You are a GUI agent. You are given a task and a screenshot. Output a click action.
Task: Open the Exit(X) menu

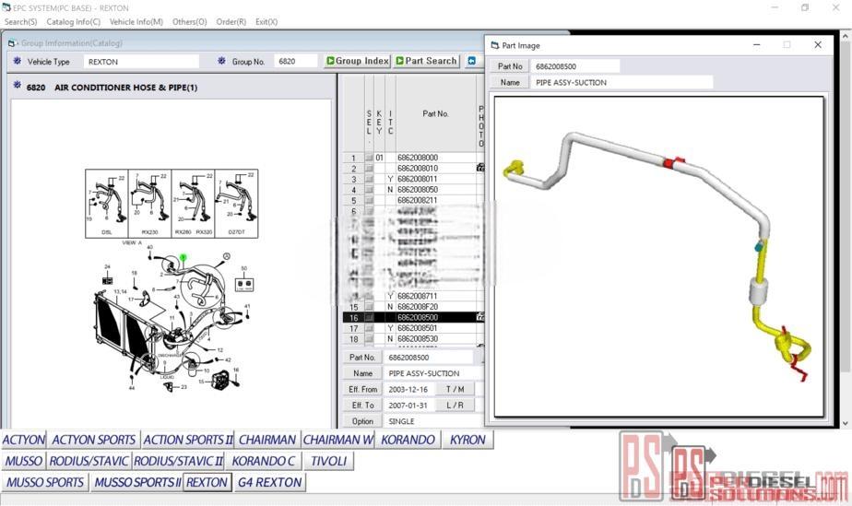[x=266, y=22]
